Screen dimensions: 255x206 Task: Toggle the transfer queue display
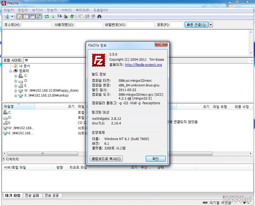(x=39, y=17)
